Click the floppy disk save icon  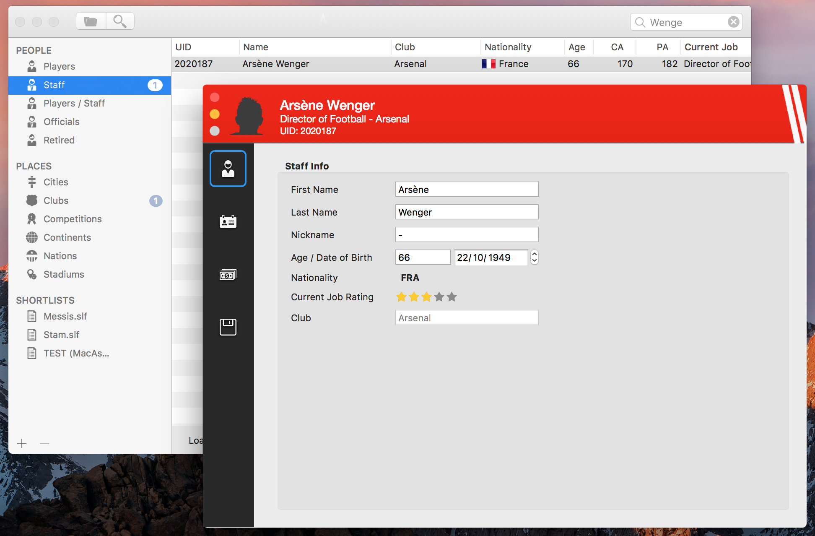coord(228,327)
